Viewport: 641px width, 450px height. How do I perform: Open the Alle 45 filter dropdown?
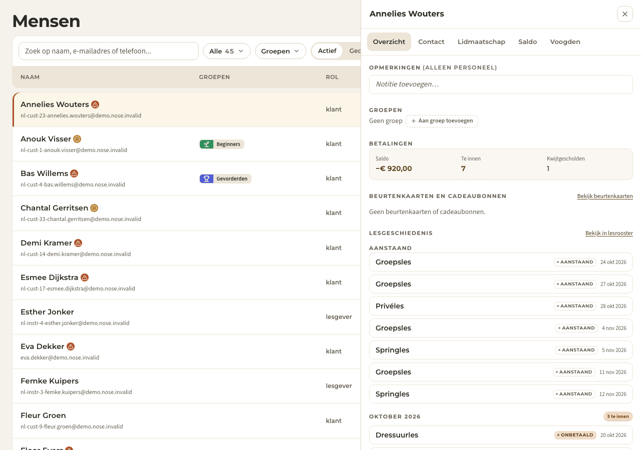coord(227,51)
